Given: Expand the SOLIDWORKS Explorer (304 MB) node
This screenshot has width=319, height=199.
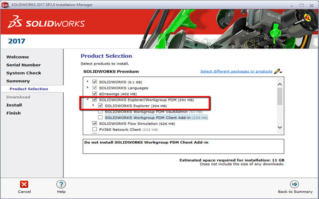Looking at the screenshot, I should (93, 105).
